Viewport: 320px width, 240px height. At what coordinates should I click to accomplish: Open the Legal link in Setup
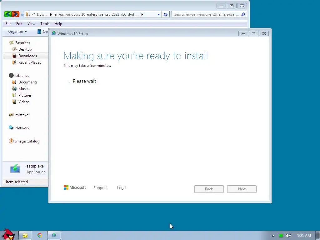pyautogui.click(x=122, y=188)
